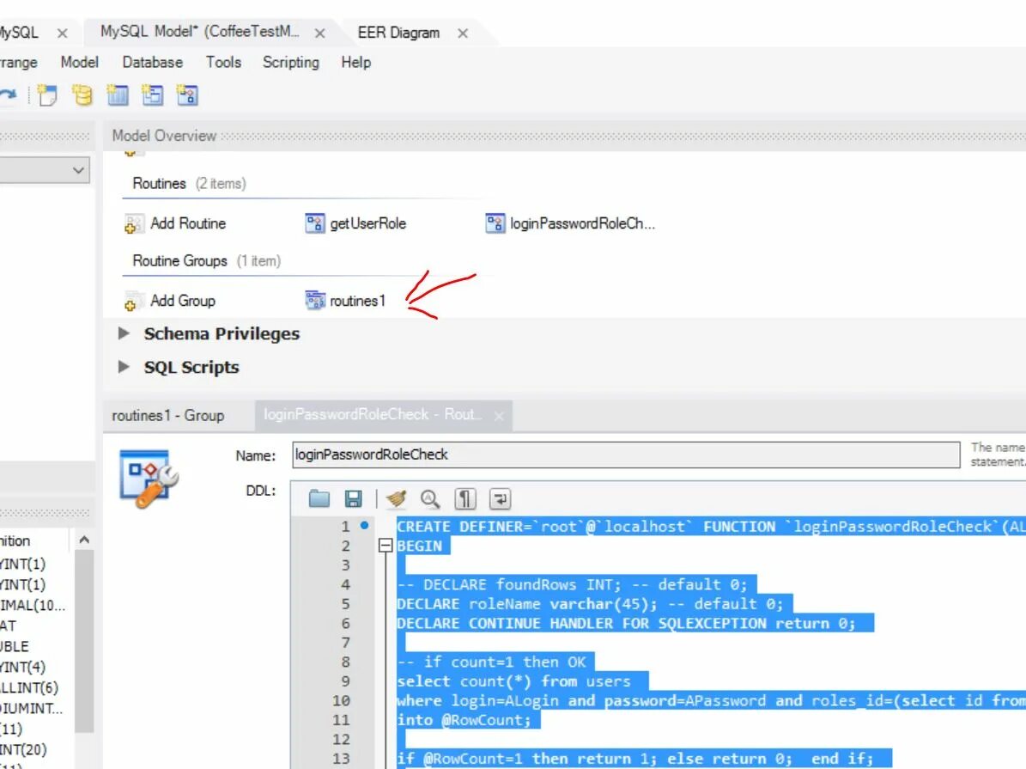Close the loginPasswordRoleCheck routine tab
The width and height of the screenshot is (1026, 769).
coord(499,416)
